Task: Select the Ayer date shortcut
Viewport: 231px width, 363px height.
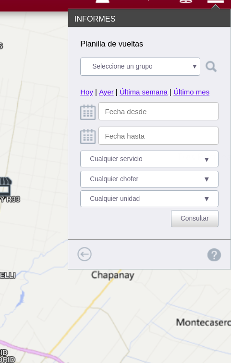Action: pyautogui.click(x=106, y=92)
